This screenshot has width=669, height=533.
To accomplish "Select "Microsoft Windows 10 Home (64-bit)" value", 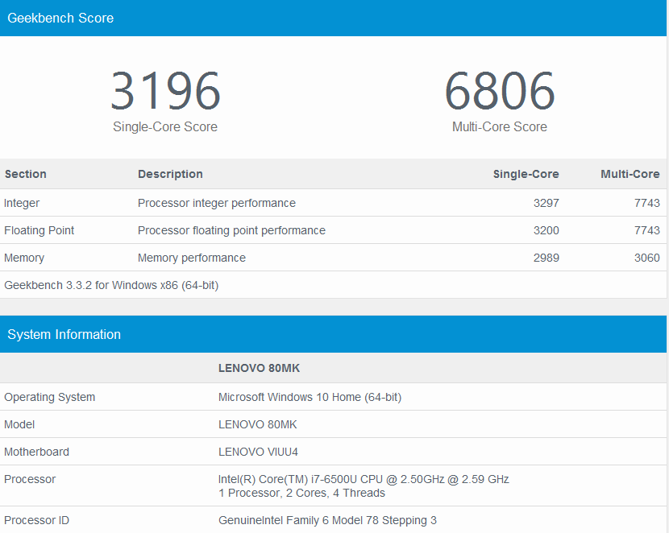I will 310,397.
